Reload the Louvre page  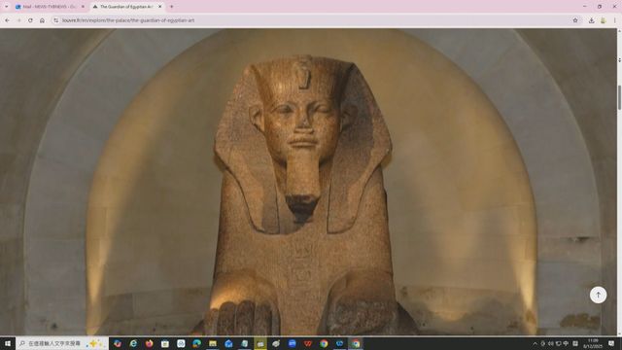[x=30, y=20]
